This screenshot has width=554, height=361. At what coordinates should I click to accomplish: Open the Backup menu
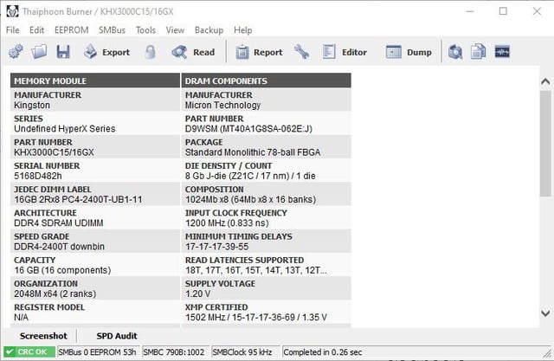tap(209, 30)
